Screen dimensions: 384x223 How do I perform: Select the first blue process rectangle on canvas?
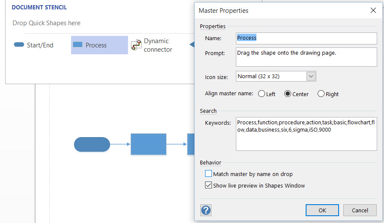(x=149, y=144)
